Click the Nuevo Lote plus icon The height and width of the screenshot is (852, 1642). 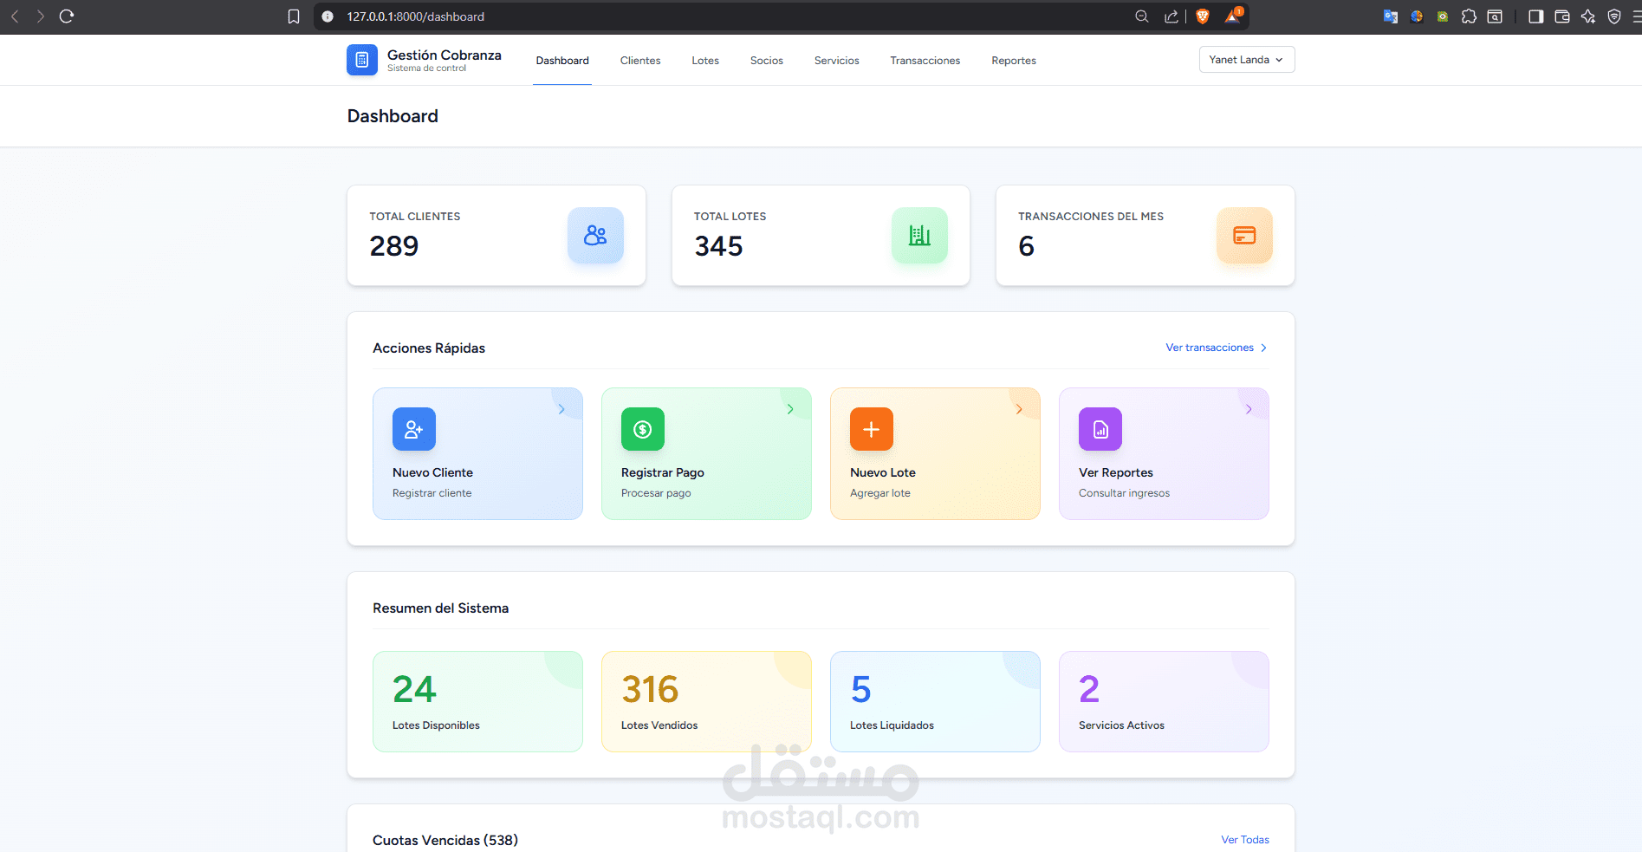[872, 429]
